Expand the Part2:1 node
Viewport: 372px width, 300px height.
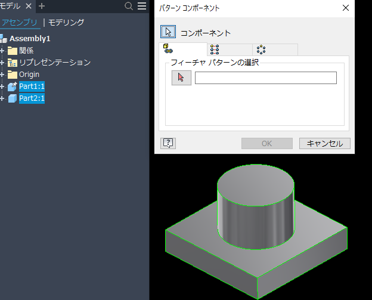[2, 98]
